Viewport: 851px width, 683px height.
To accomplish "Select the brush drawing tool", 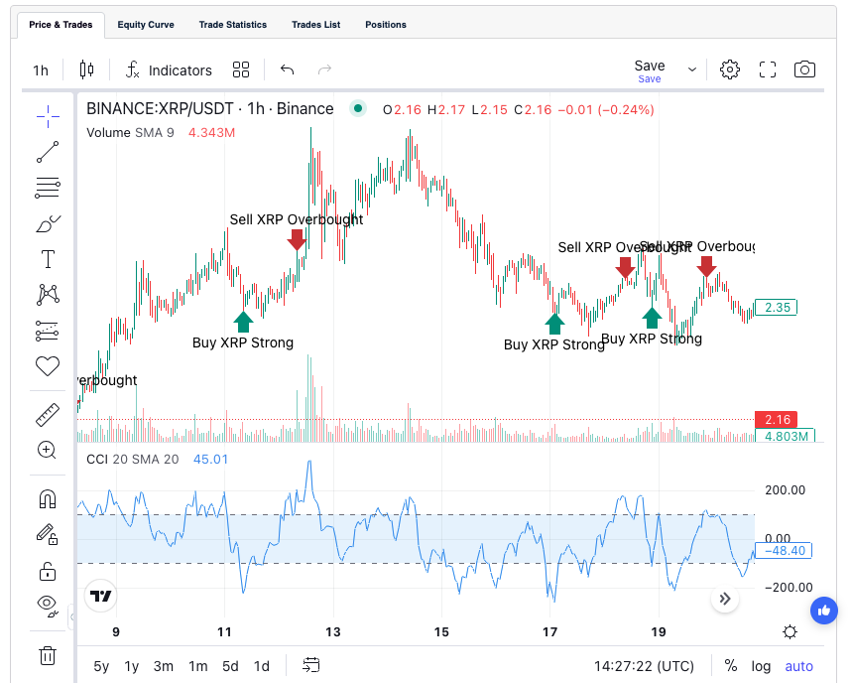I will coord(48,223).
